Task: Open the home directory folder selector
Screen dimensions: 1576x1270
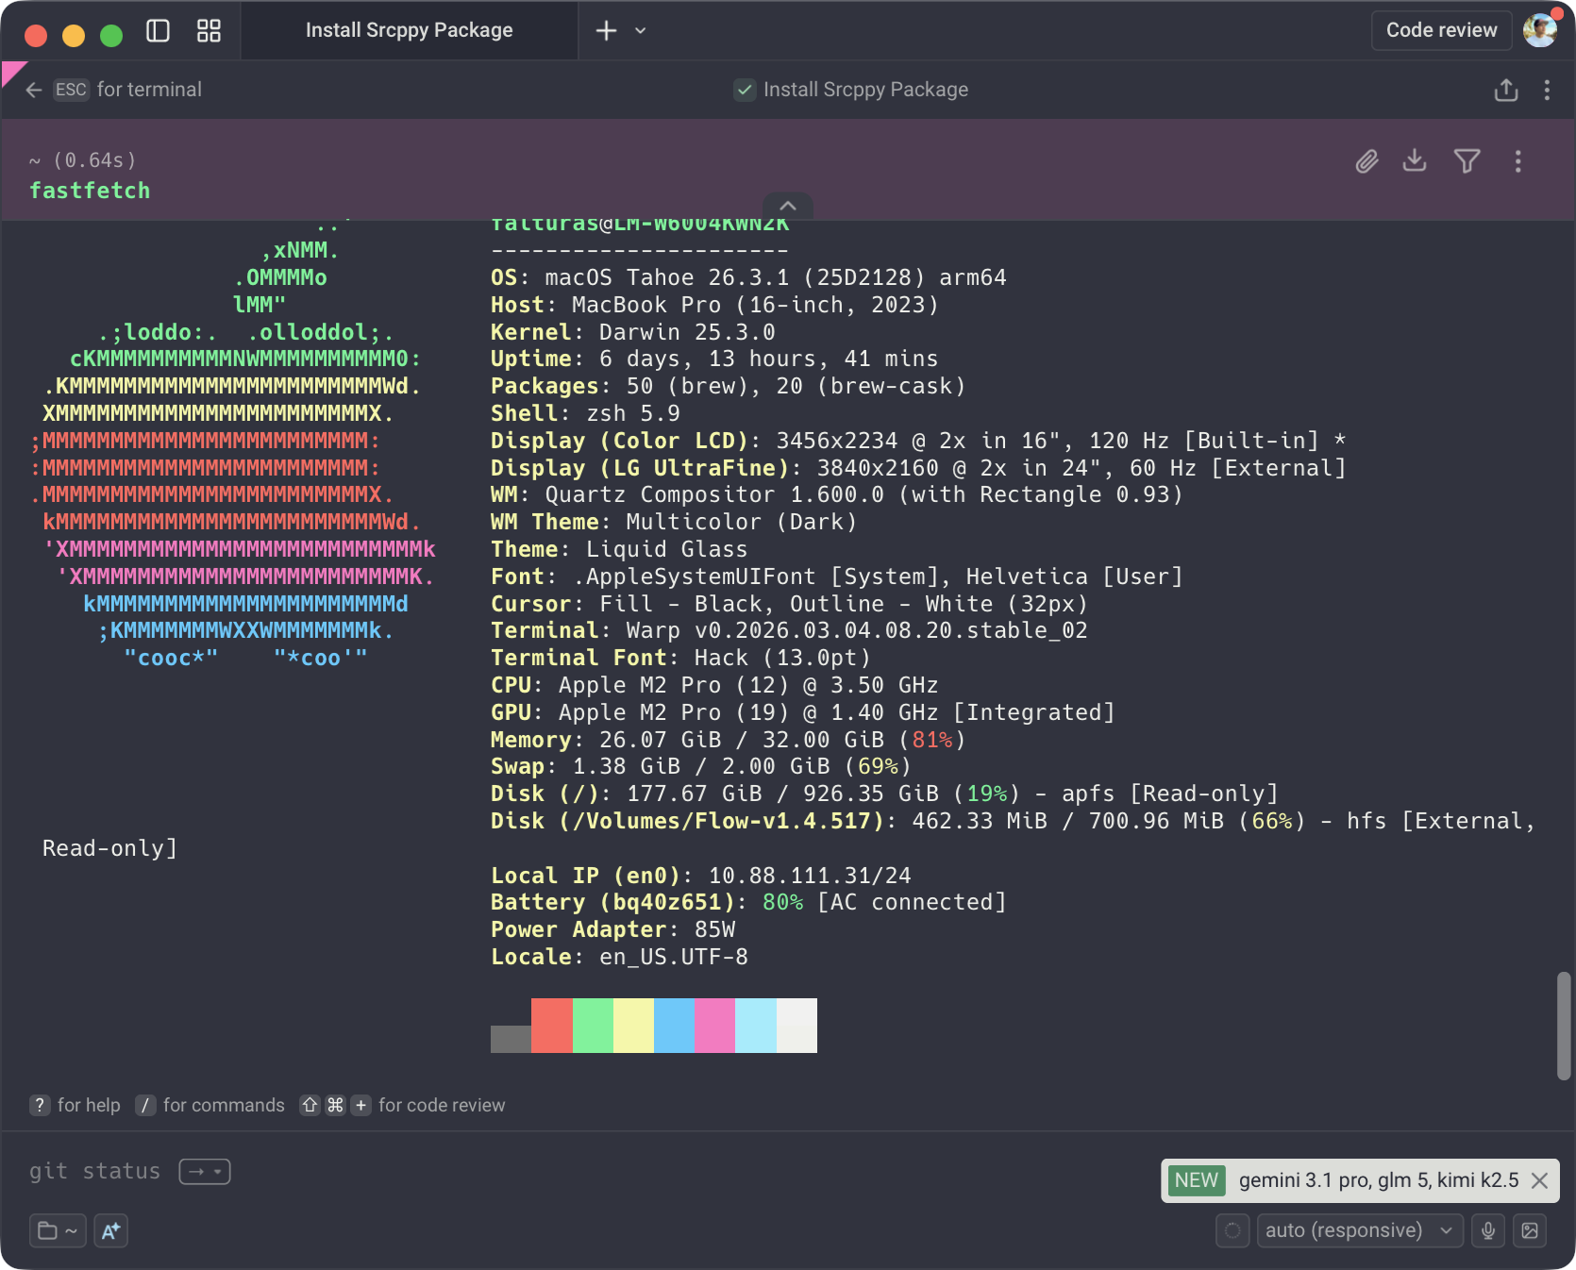Action: click(58, 1230)
